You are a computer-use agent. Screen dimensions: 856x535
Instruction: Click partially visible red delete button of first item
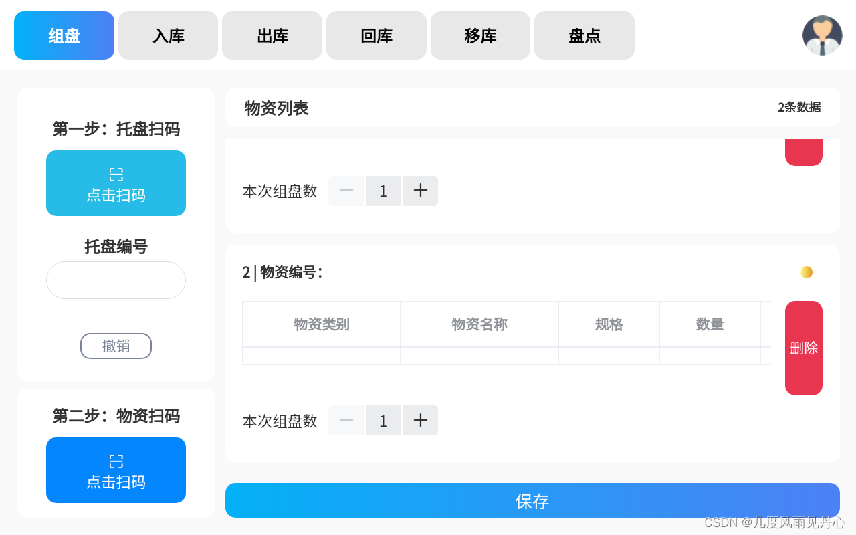[x=804, y=152]
